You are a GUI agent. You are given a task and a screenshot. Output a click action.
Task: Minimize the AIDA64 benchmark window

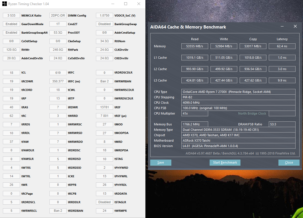282,27
